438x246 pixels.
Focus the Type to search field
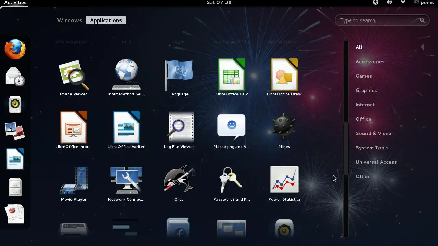382,20
